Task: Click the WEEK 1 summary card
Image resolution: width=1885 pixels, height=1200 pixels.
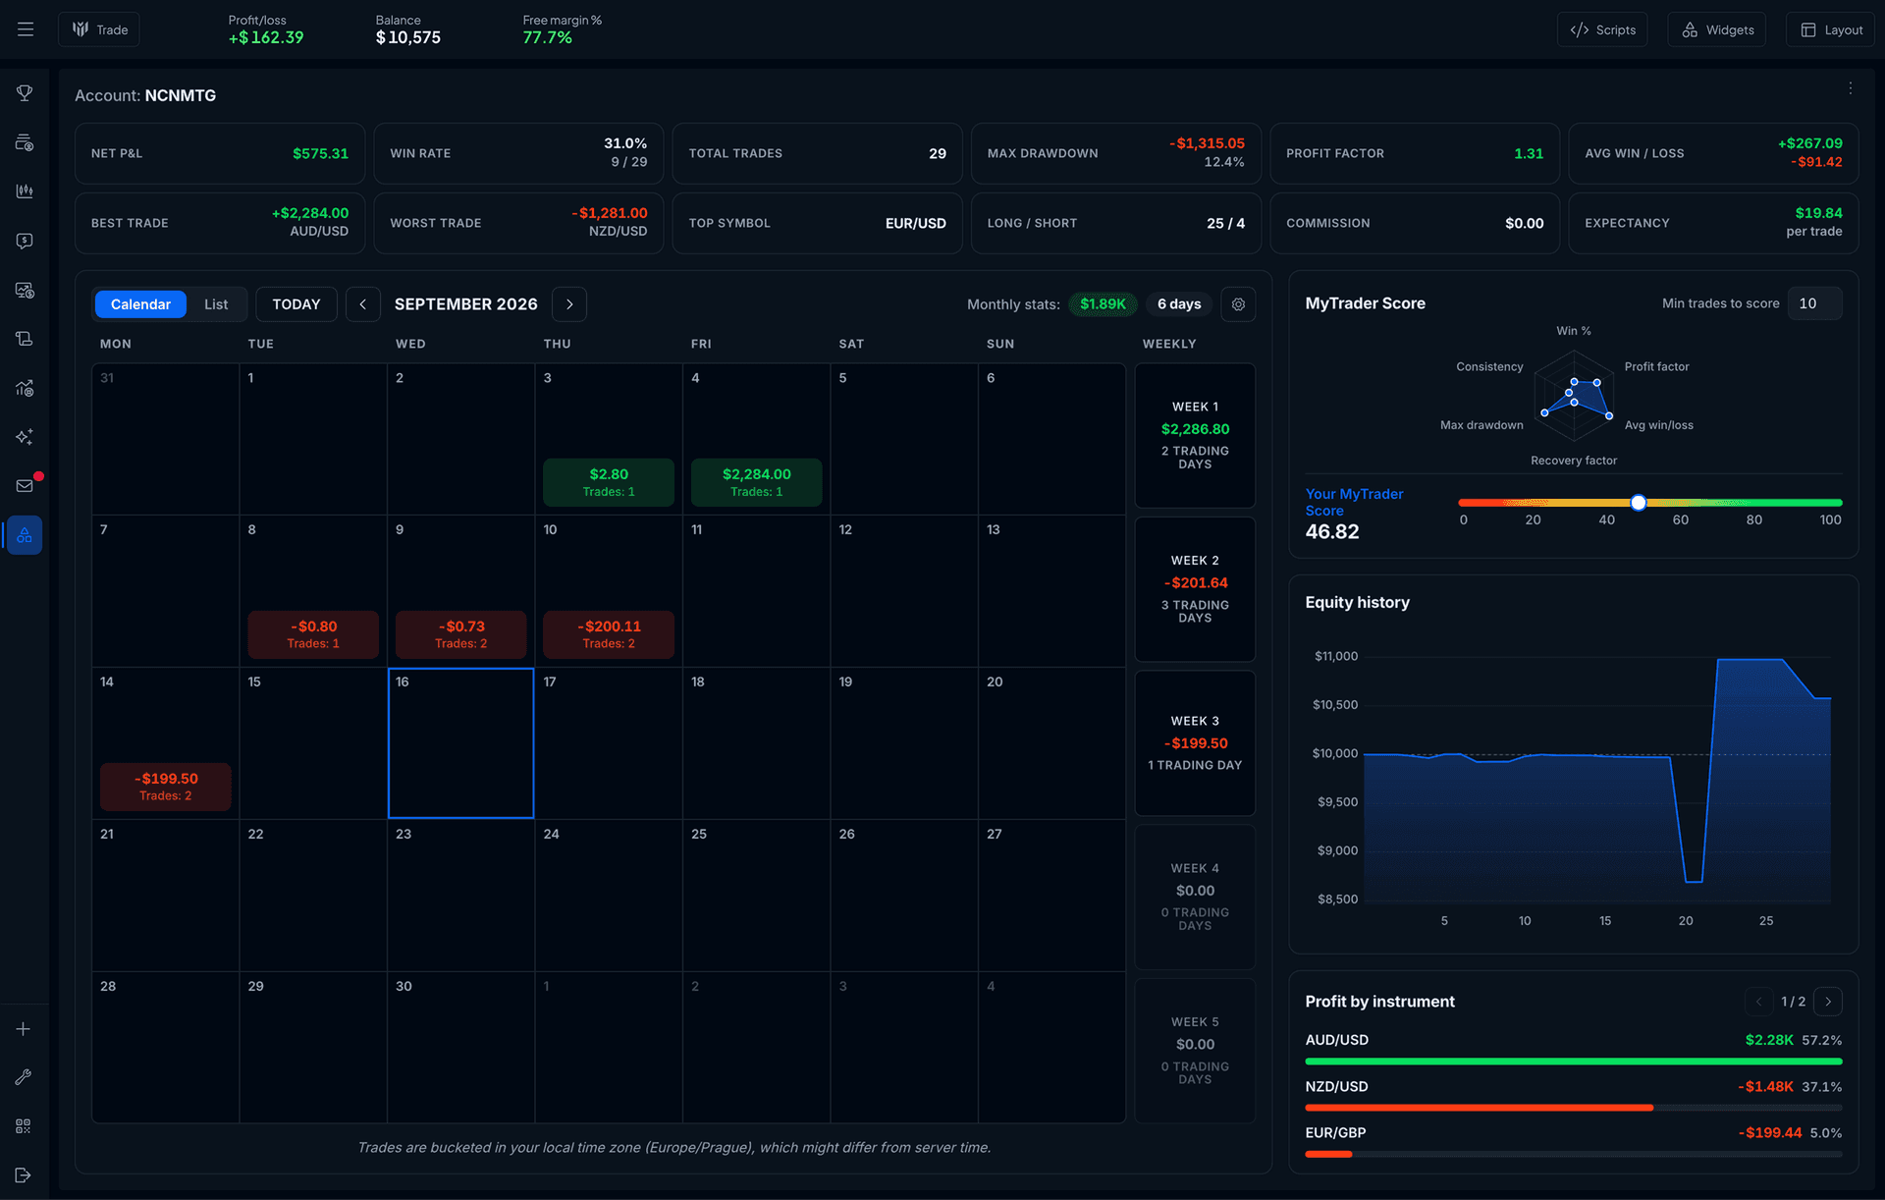Action: click(1195, 435)
